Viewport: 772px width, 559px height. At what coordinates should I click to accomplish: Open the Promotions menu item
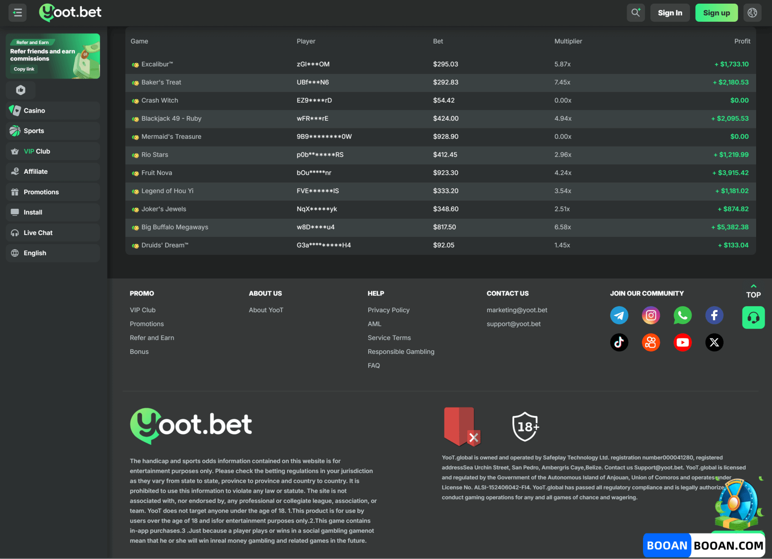53,192
